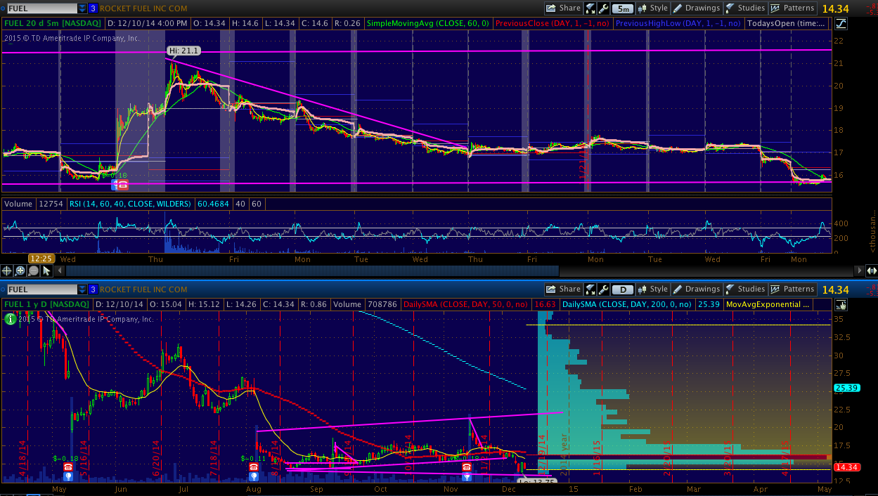Click the Share button in upper chart

[x=563, y=8]
